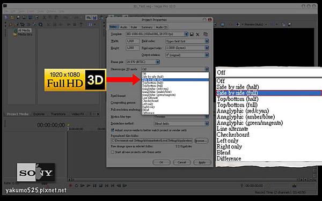Open the Deinterlace method dropdown

pyautogui.click(x=181, y=123)
